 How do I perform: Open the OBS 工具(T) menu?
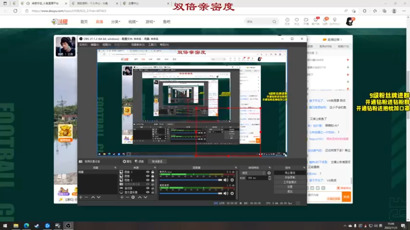[152, 45]
